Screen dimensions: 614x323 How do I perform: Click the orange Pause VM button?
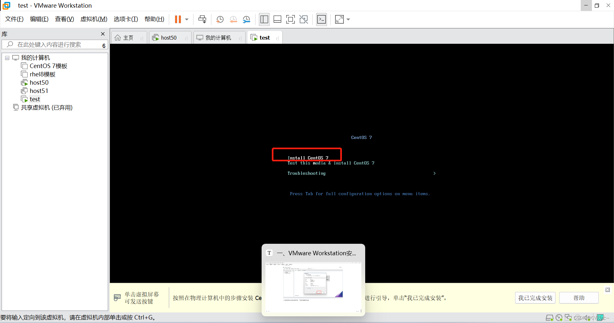tap(178, 19)
